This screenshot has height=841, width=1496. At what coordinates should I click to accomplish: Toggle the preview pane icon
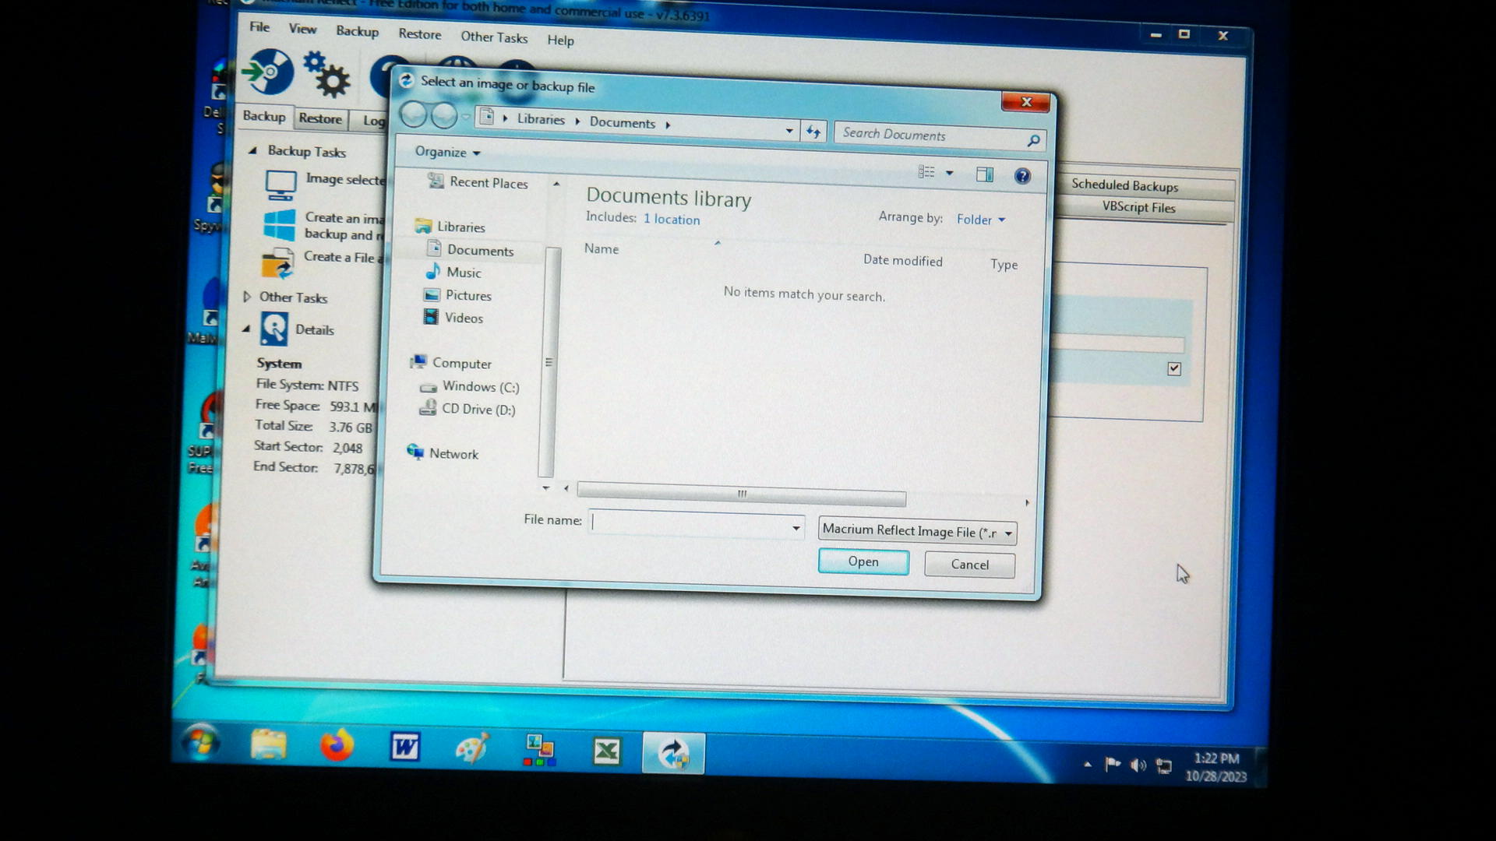(985, 174)
